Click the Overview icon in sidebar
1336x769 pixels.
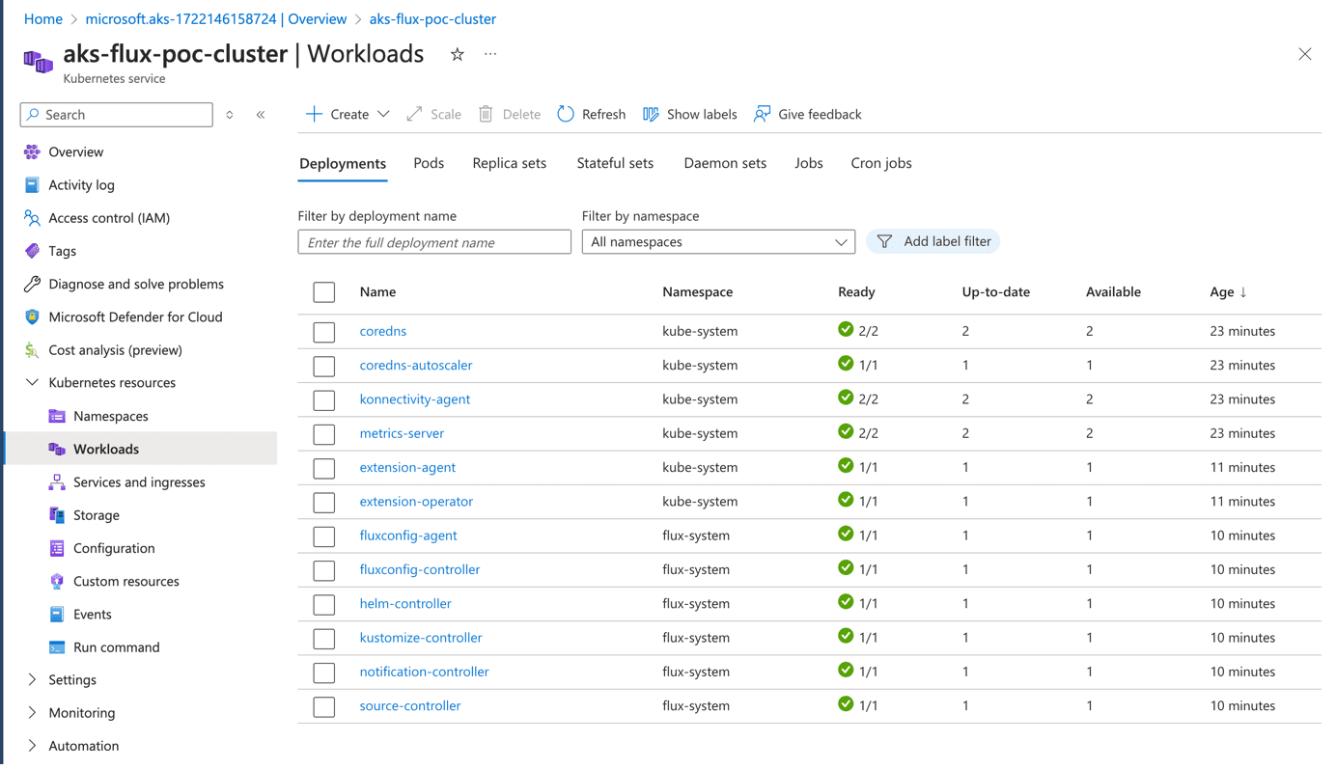32,152
